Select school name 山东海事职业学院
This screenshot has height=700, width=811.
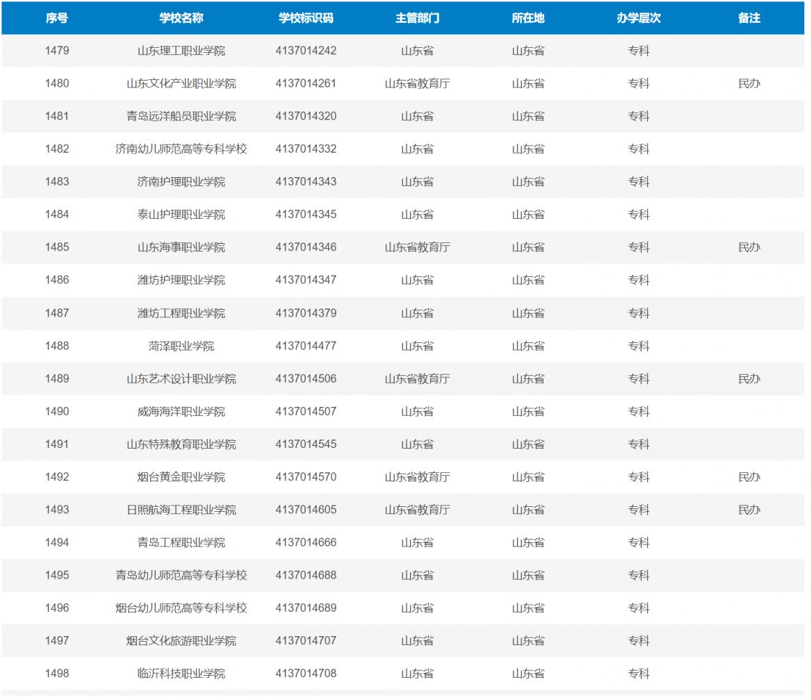181,247
